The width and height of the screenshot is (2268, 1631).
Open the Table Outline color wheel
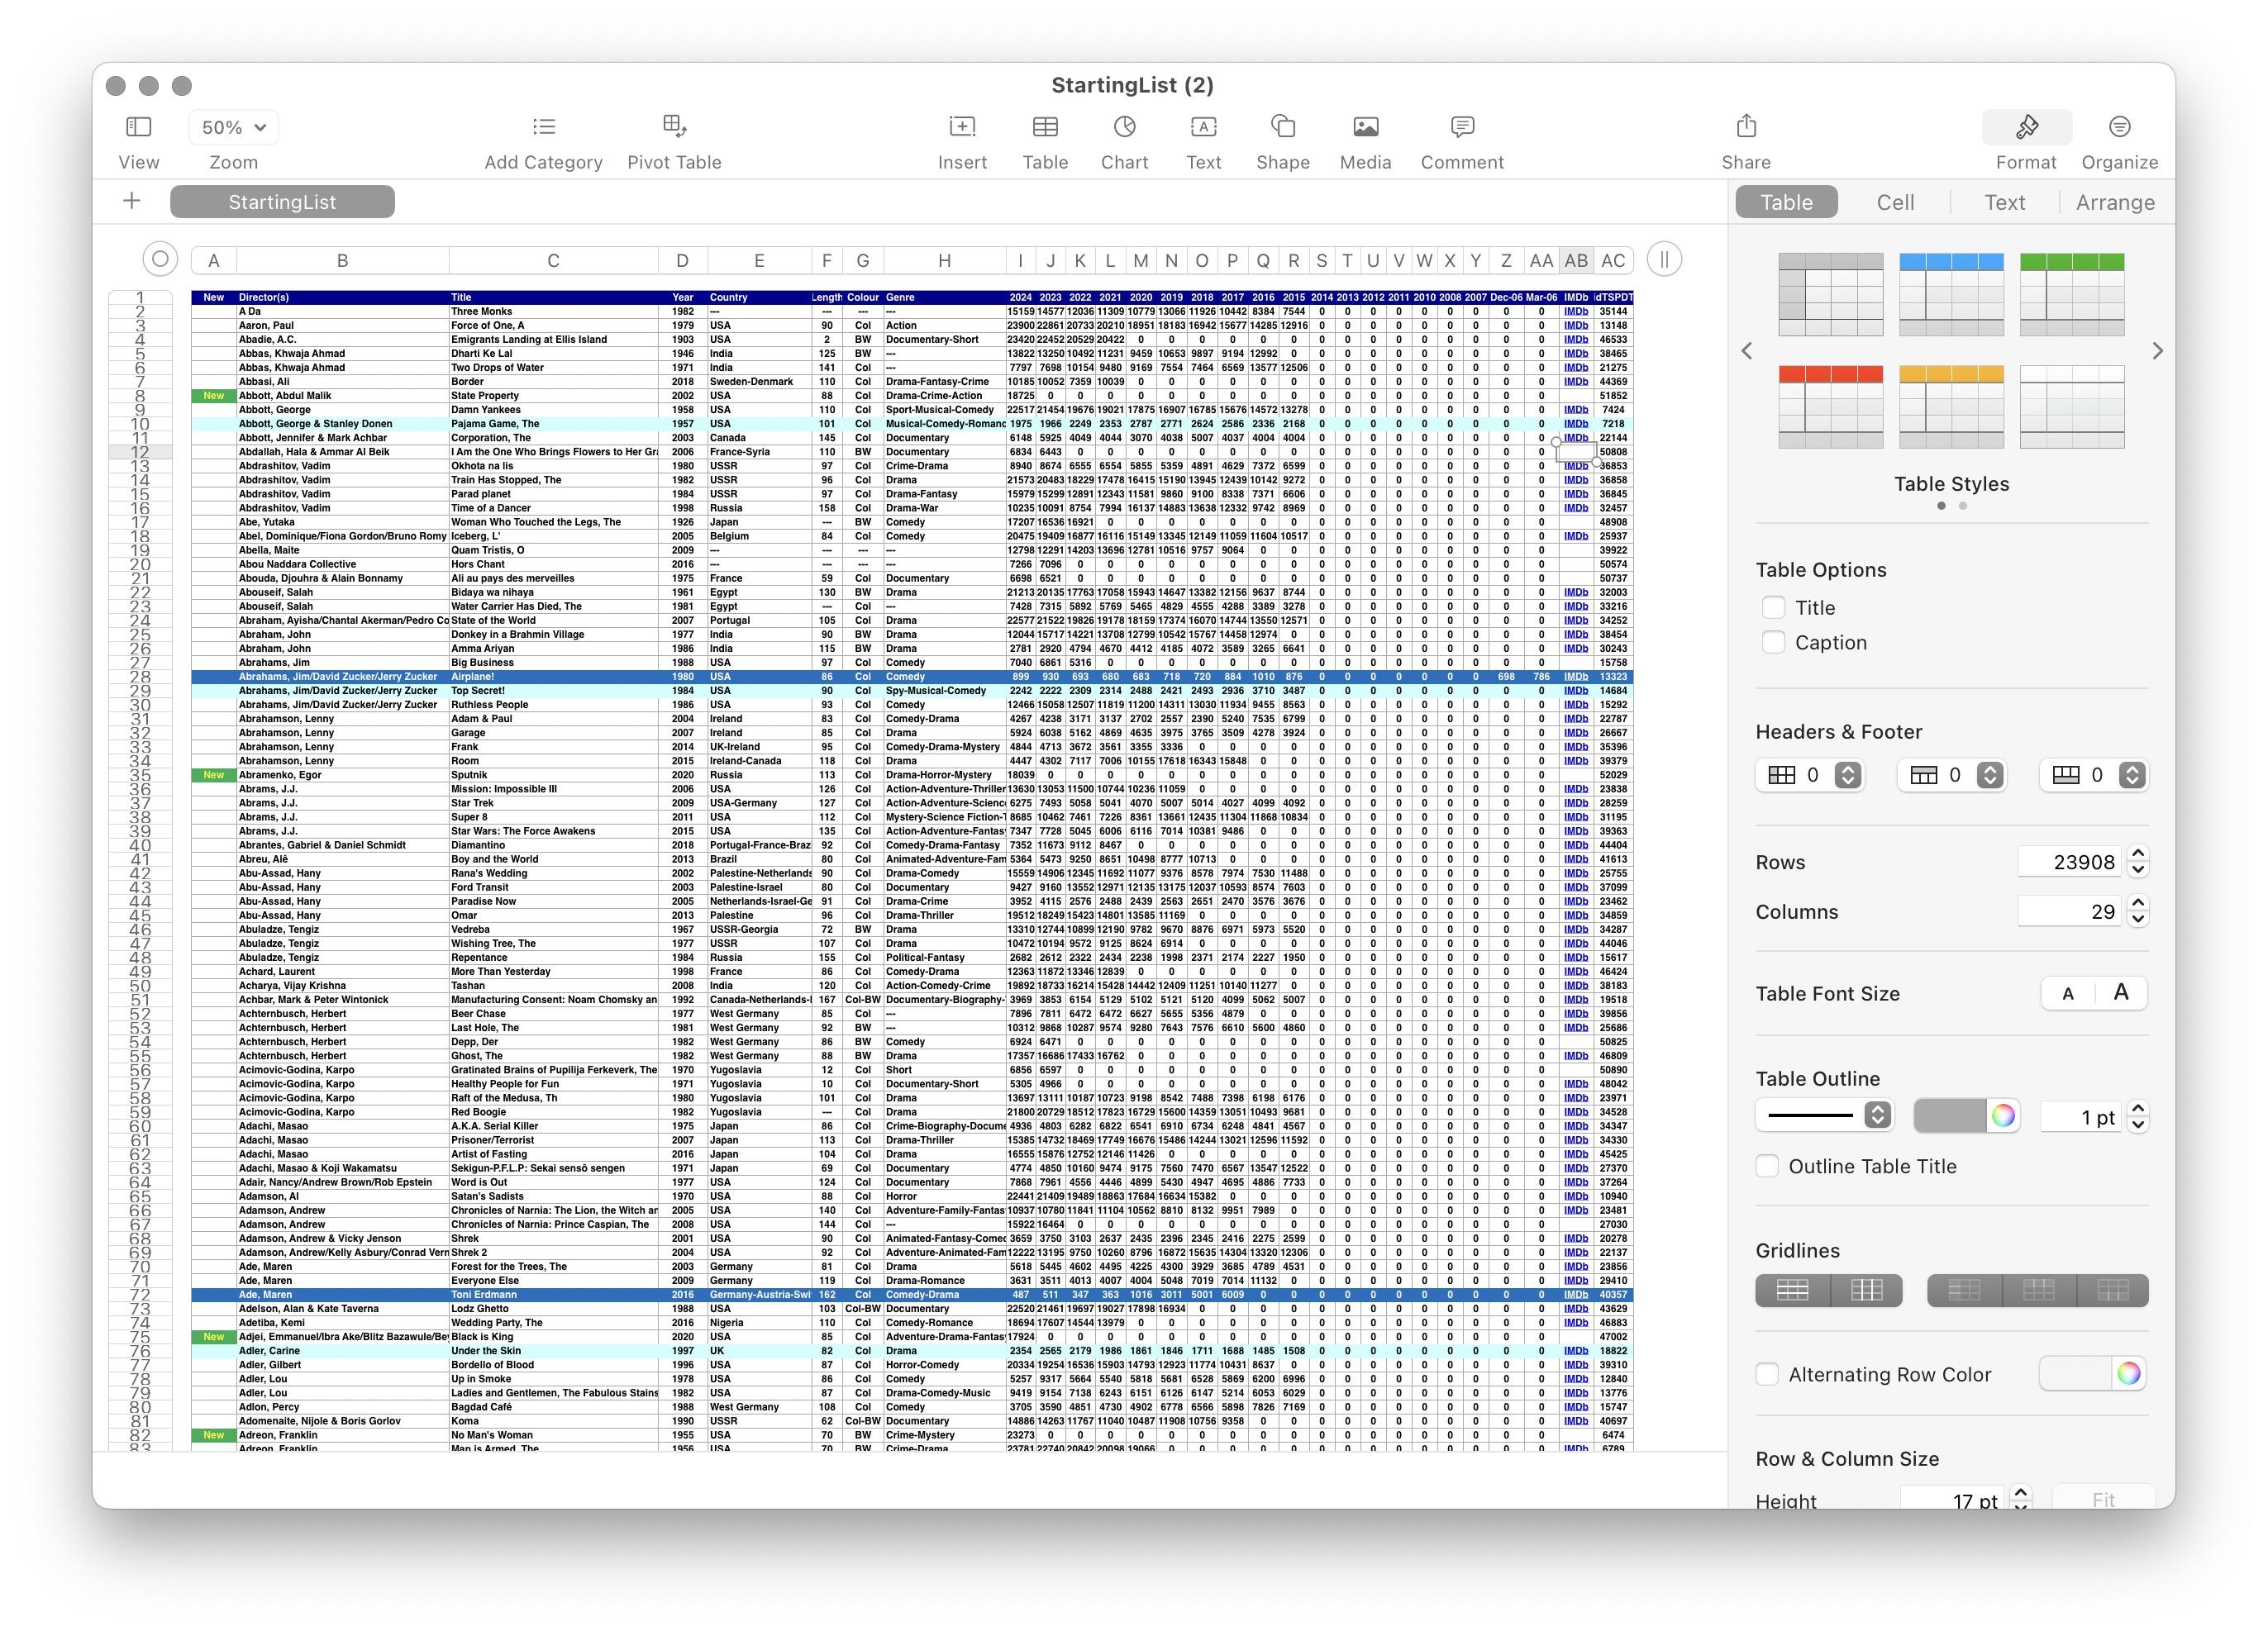pyautogui.click(x=2002, y=1115)
